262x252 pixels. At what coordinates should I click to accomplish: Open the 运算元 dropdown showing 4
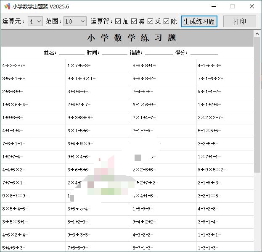35,21
